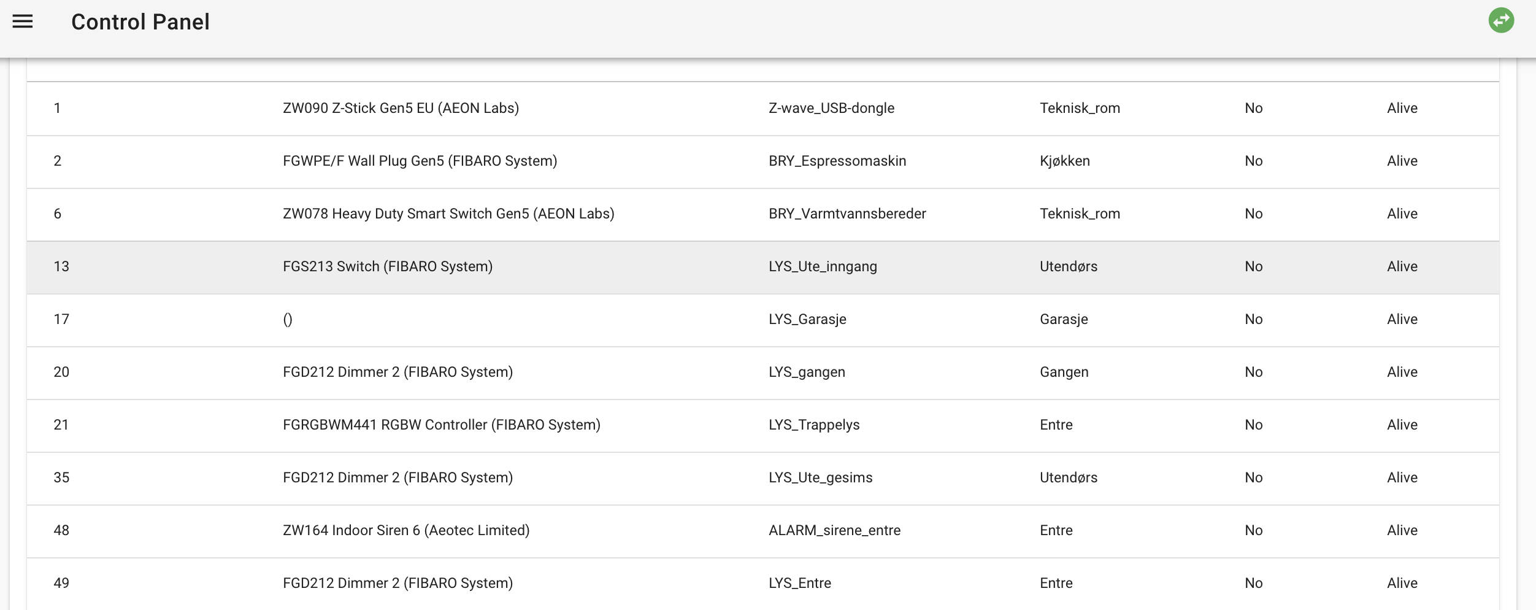Click Teknisk_rom location for Z-wave_USB-dongle
Viewport: 1536px width, 610px height.
point(1080,109)
